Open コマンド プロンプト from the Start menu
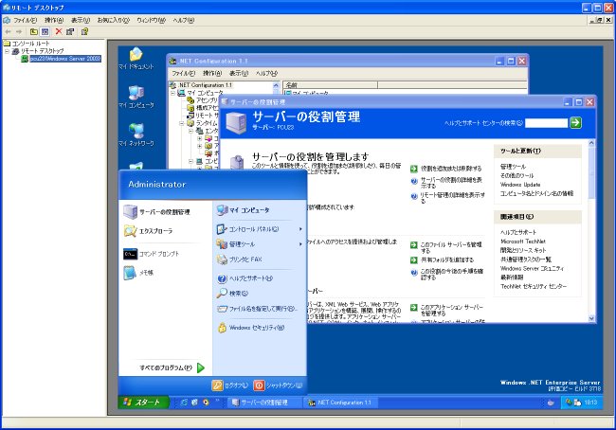Image resolution: width=616 pixels, height=430 pixels. coord(152,254)
